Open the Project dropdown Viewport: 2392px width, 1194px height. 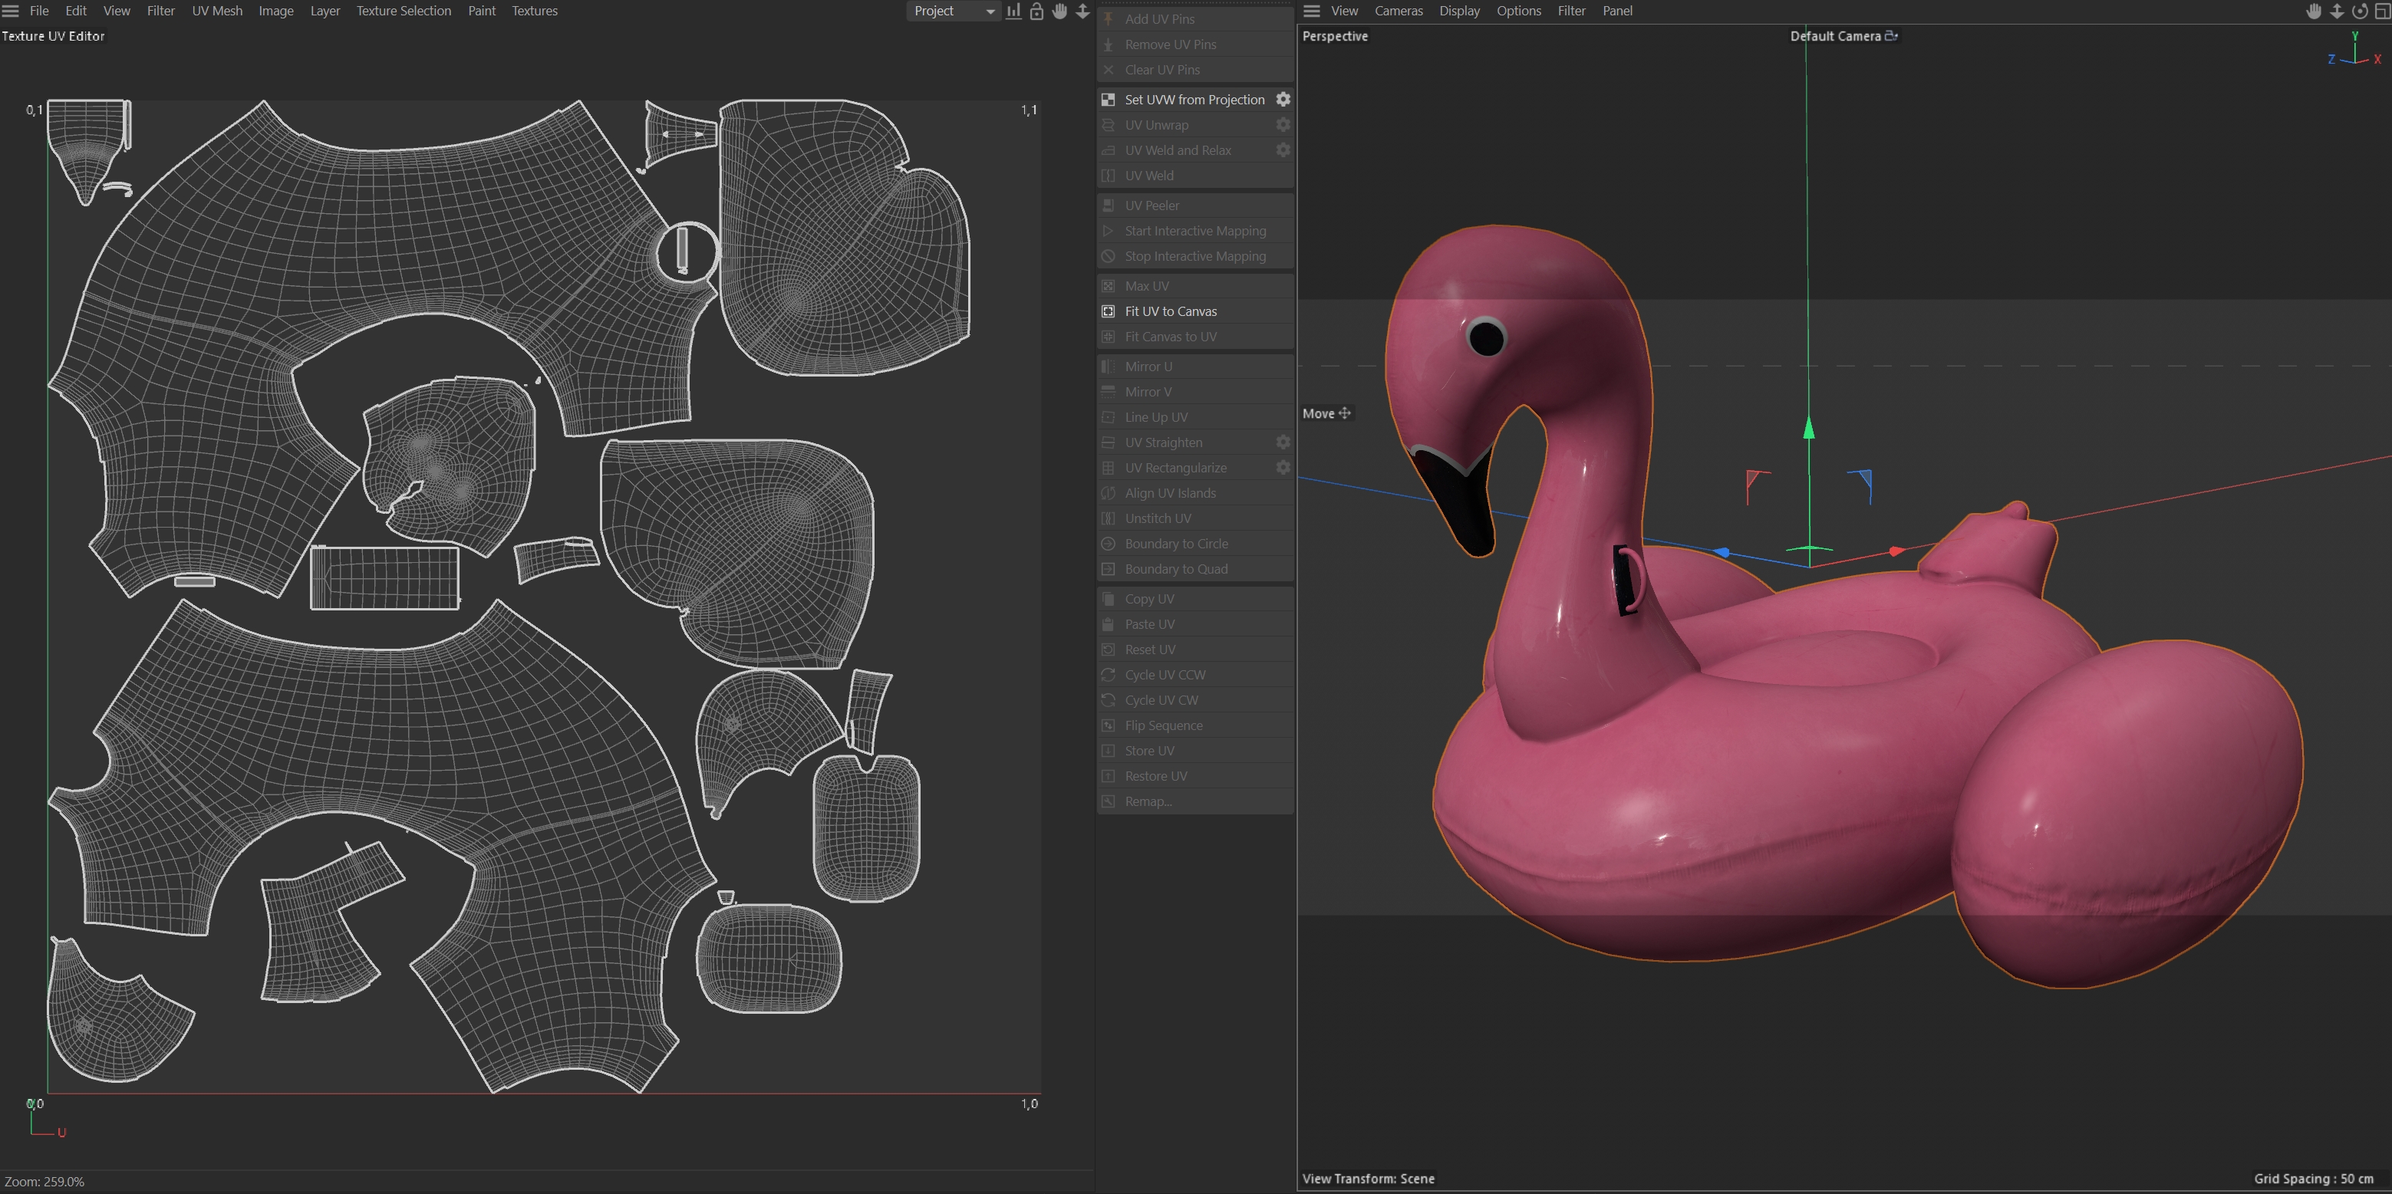tap(953, 12)
